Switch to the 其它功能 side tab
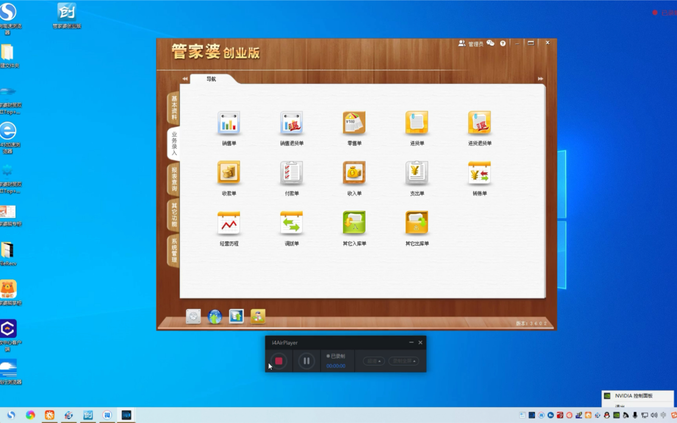677x423 pixels. point(174,215)
